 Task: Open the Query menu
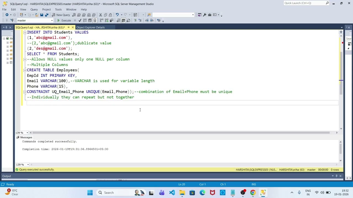[x=34, y=9]
